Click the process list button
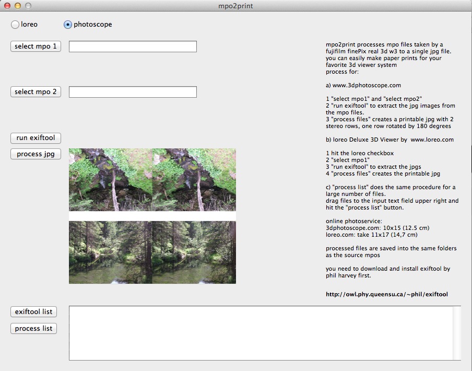Image resolution: width=472 pixels, height=371 pixels. [33, 328]
